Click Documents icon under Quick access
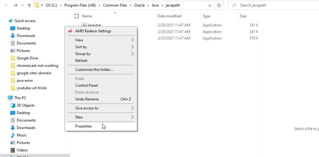 [13, 43]
